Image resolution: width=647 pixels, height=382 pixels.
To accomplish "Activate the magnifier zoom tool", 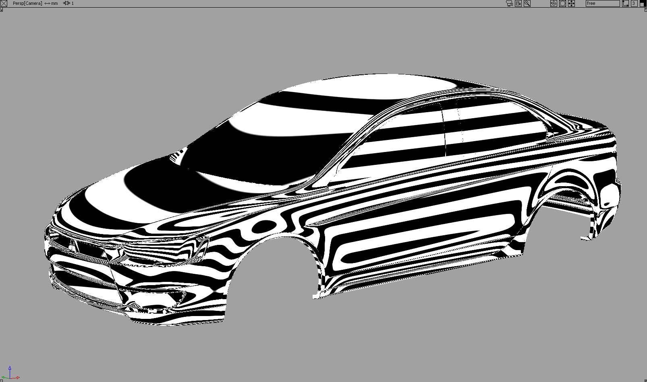I will [x=527, y=3].
